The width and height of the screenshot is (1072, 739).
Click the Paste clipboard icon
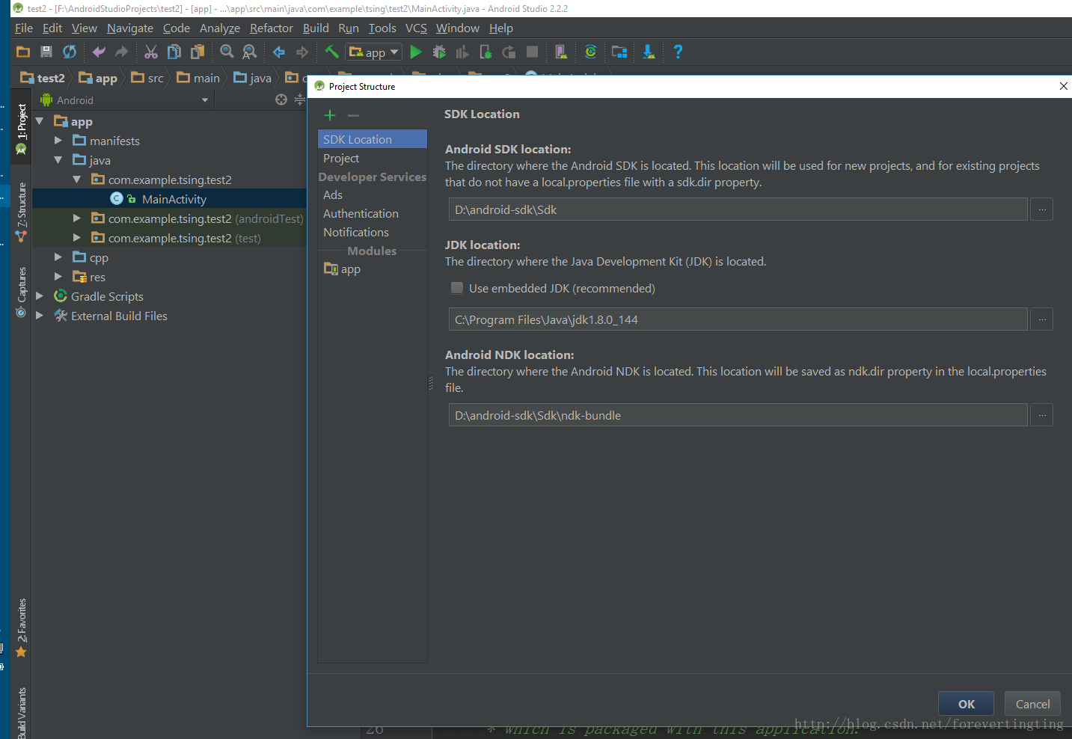pyautogui.click(x=197, y=52)
